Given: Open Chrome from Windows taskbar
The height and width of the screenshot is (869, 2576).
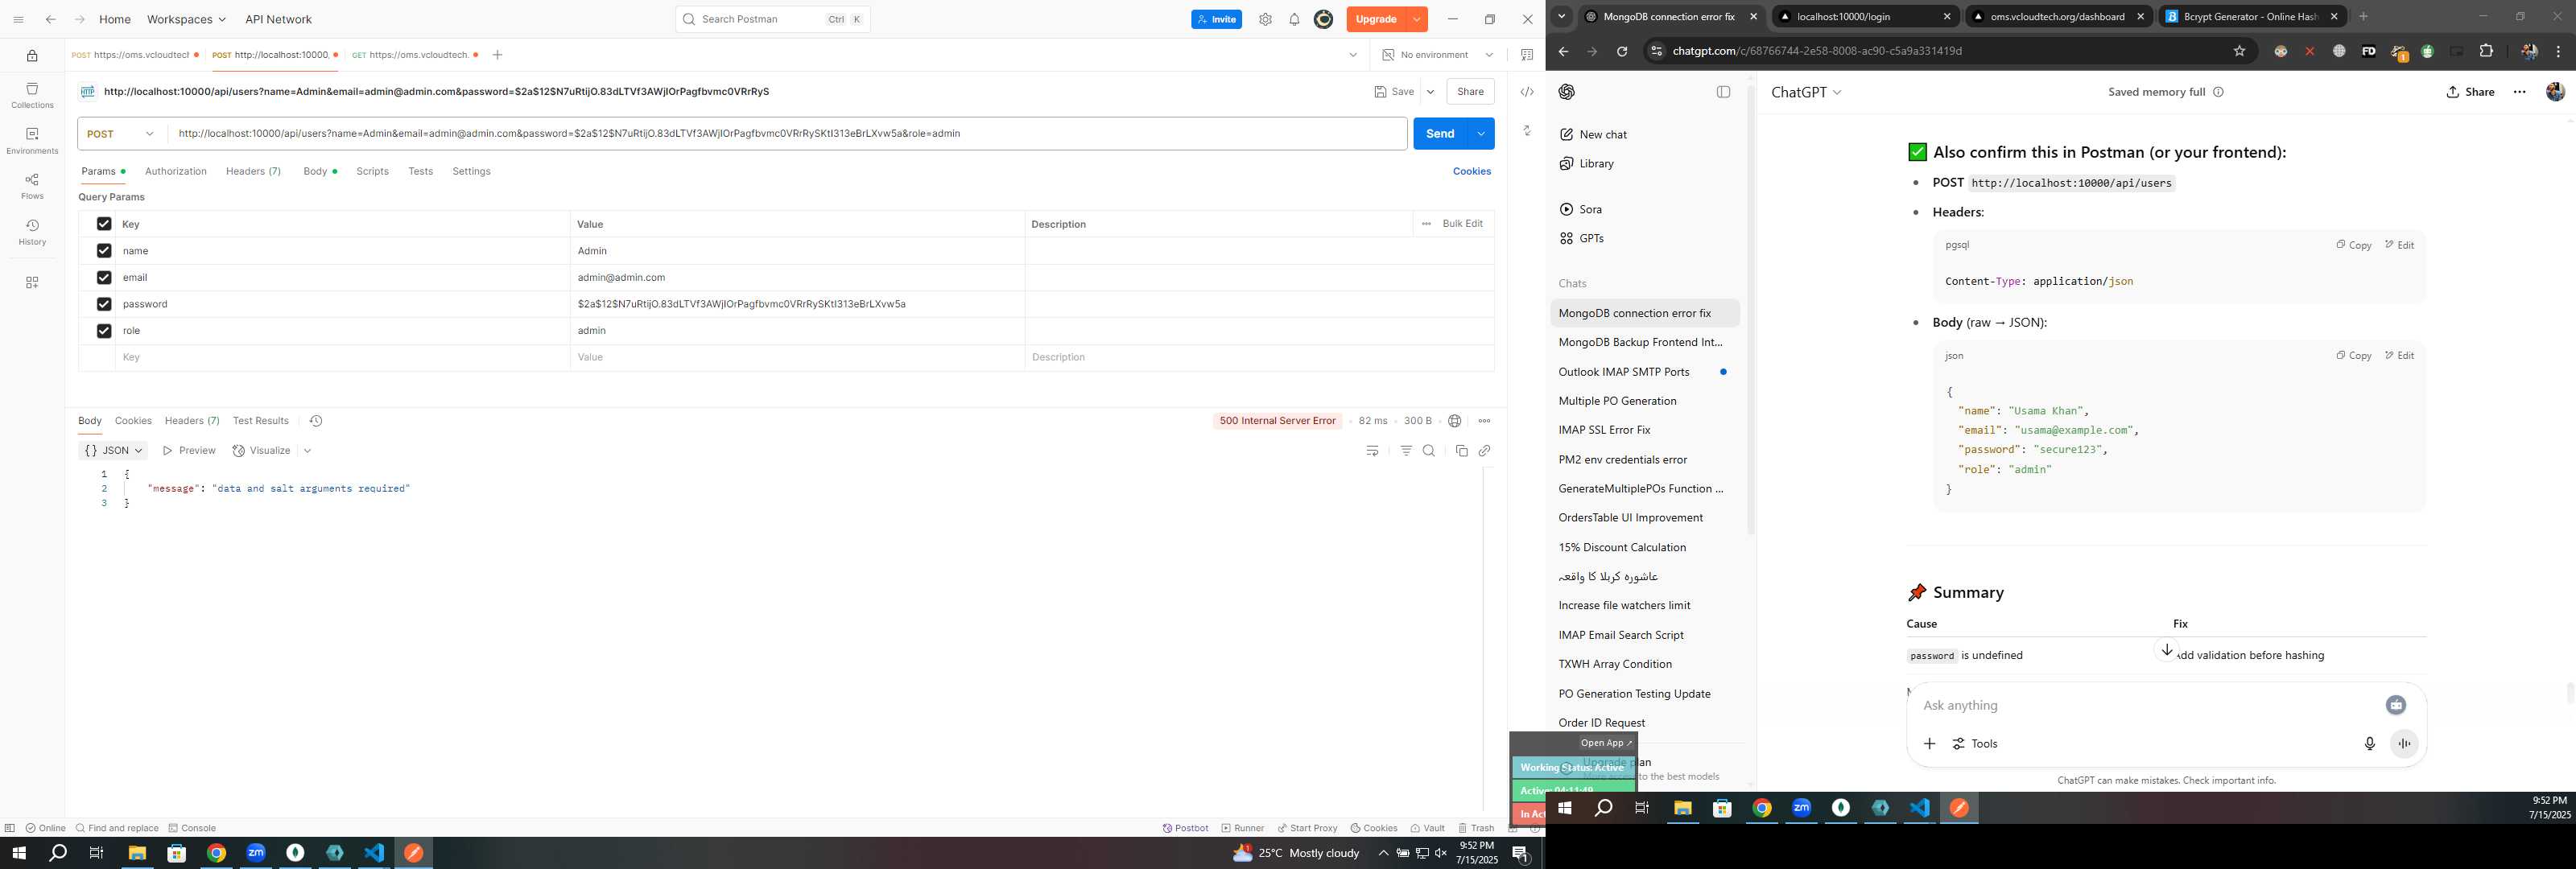Looking at the screenshot, I should pos(216,853).
